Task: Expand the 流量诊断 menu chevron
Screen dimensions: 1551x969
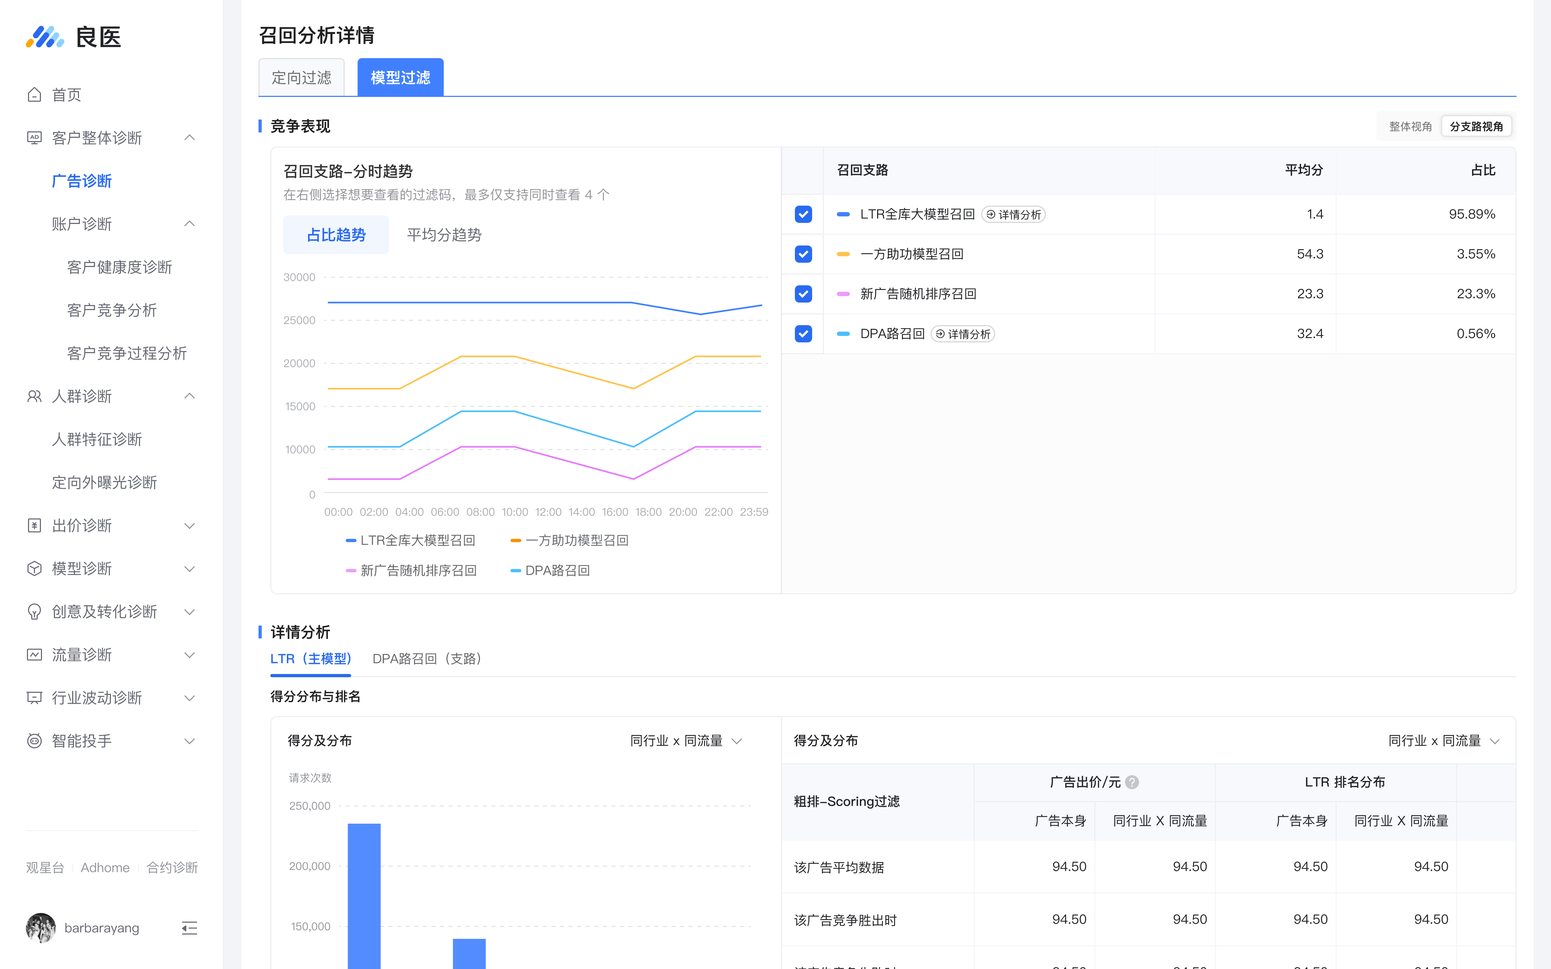Action: tap(190, 654)
